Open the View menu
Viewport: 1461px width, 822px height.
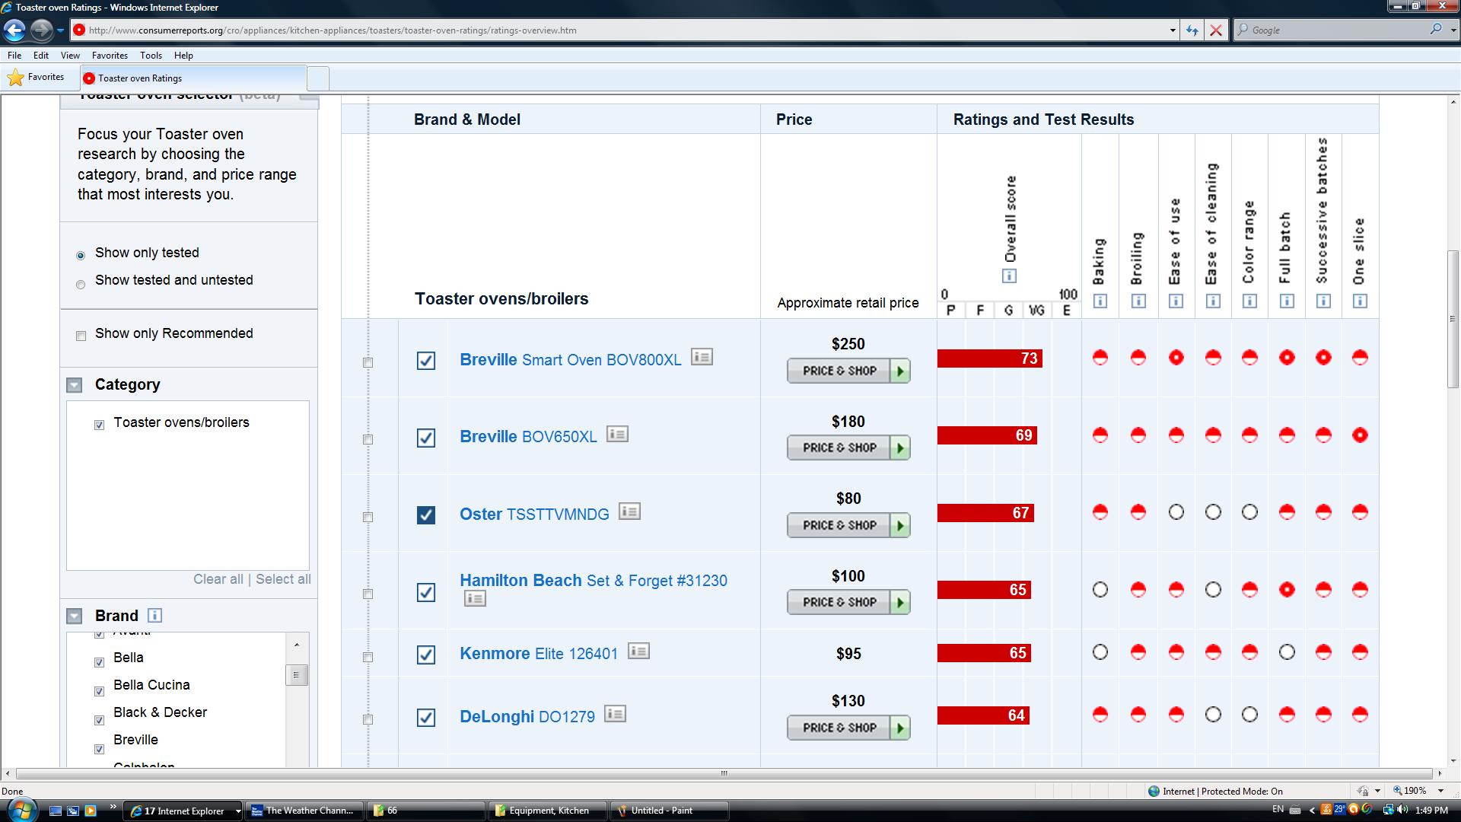click(70, 56)
